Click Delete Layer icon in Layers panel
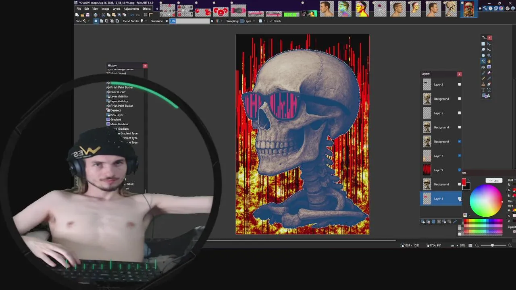 [428, 222]
